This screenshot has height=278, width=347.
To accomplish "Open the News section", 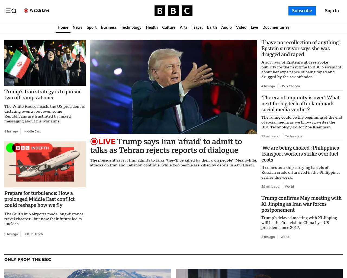I will 77,27.
